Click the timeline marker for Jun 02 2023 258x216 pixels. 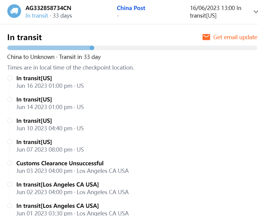point(10,184)
